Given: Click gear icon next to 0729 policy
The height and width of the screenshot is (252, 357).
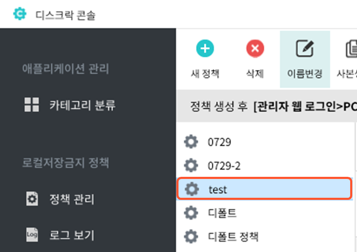Looking at the screenshot, I should pyautogui.click(x=191, y=142).
